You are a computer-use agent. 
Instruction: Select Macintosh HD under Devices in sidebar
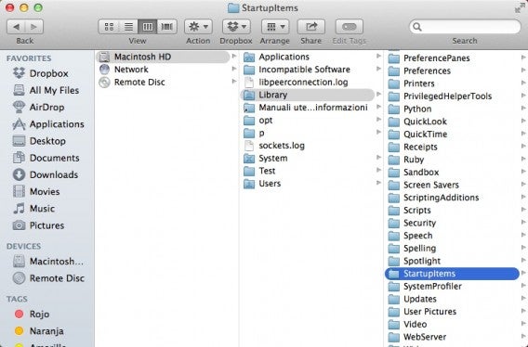48,262
